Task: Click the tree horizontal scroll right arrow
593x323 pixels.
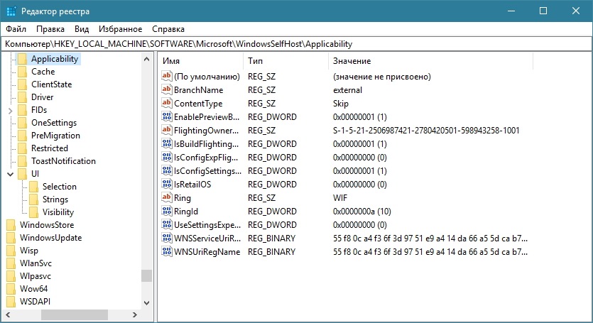Action: (x=135, y=314)
